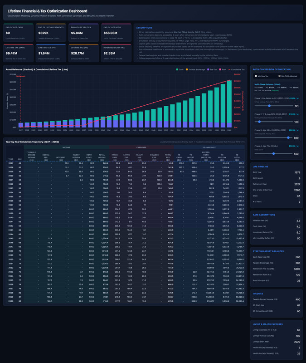Click the 2038 row in simulation table
306x363 pixels.
pyautogui.click(x=125, y=209)
